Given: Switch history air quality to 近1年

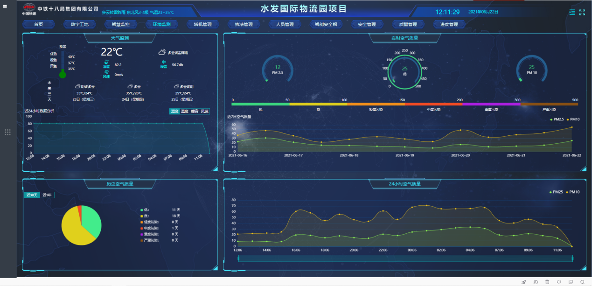Looking at the screenshot, I should [48, 195].
